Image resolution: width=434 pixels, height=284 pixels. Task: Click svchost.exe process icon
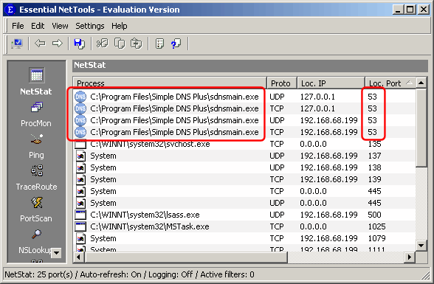tap(80, 144)
